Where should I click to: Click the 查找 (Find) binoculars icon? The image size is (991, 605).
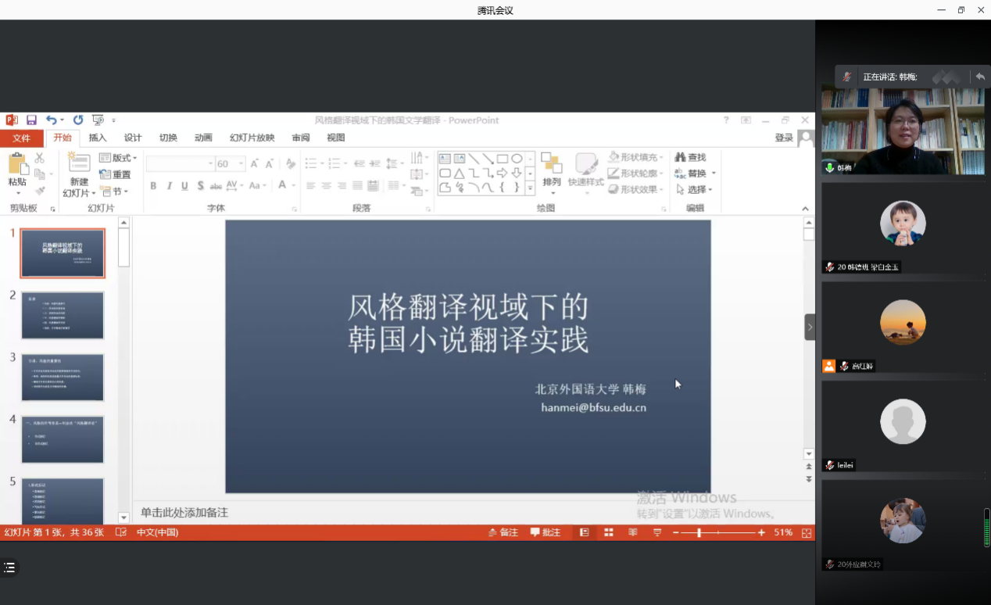pyautogui.click(x=681, y=158)
